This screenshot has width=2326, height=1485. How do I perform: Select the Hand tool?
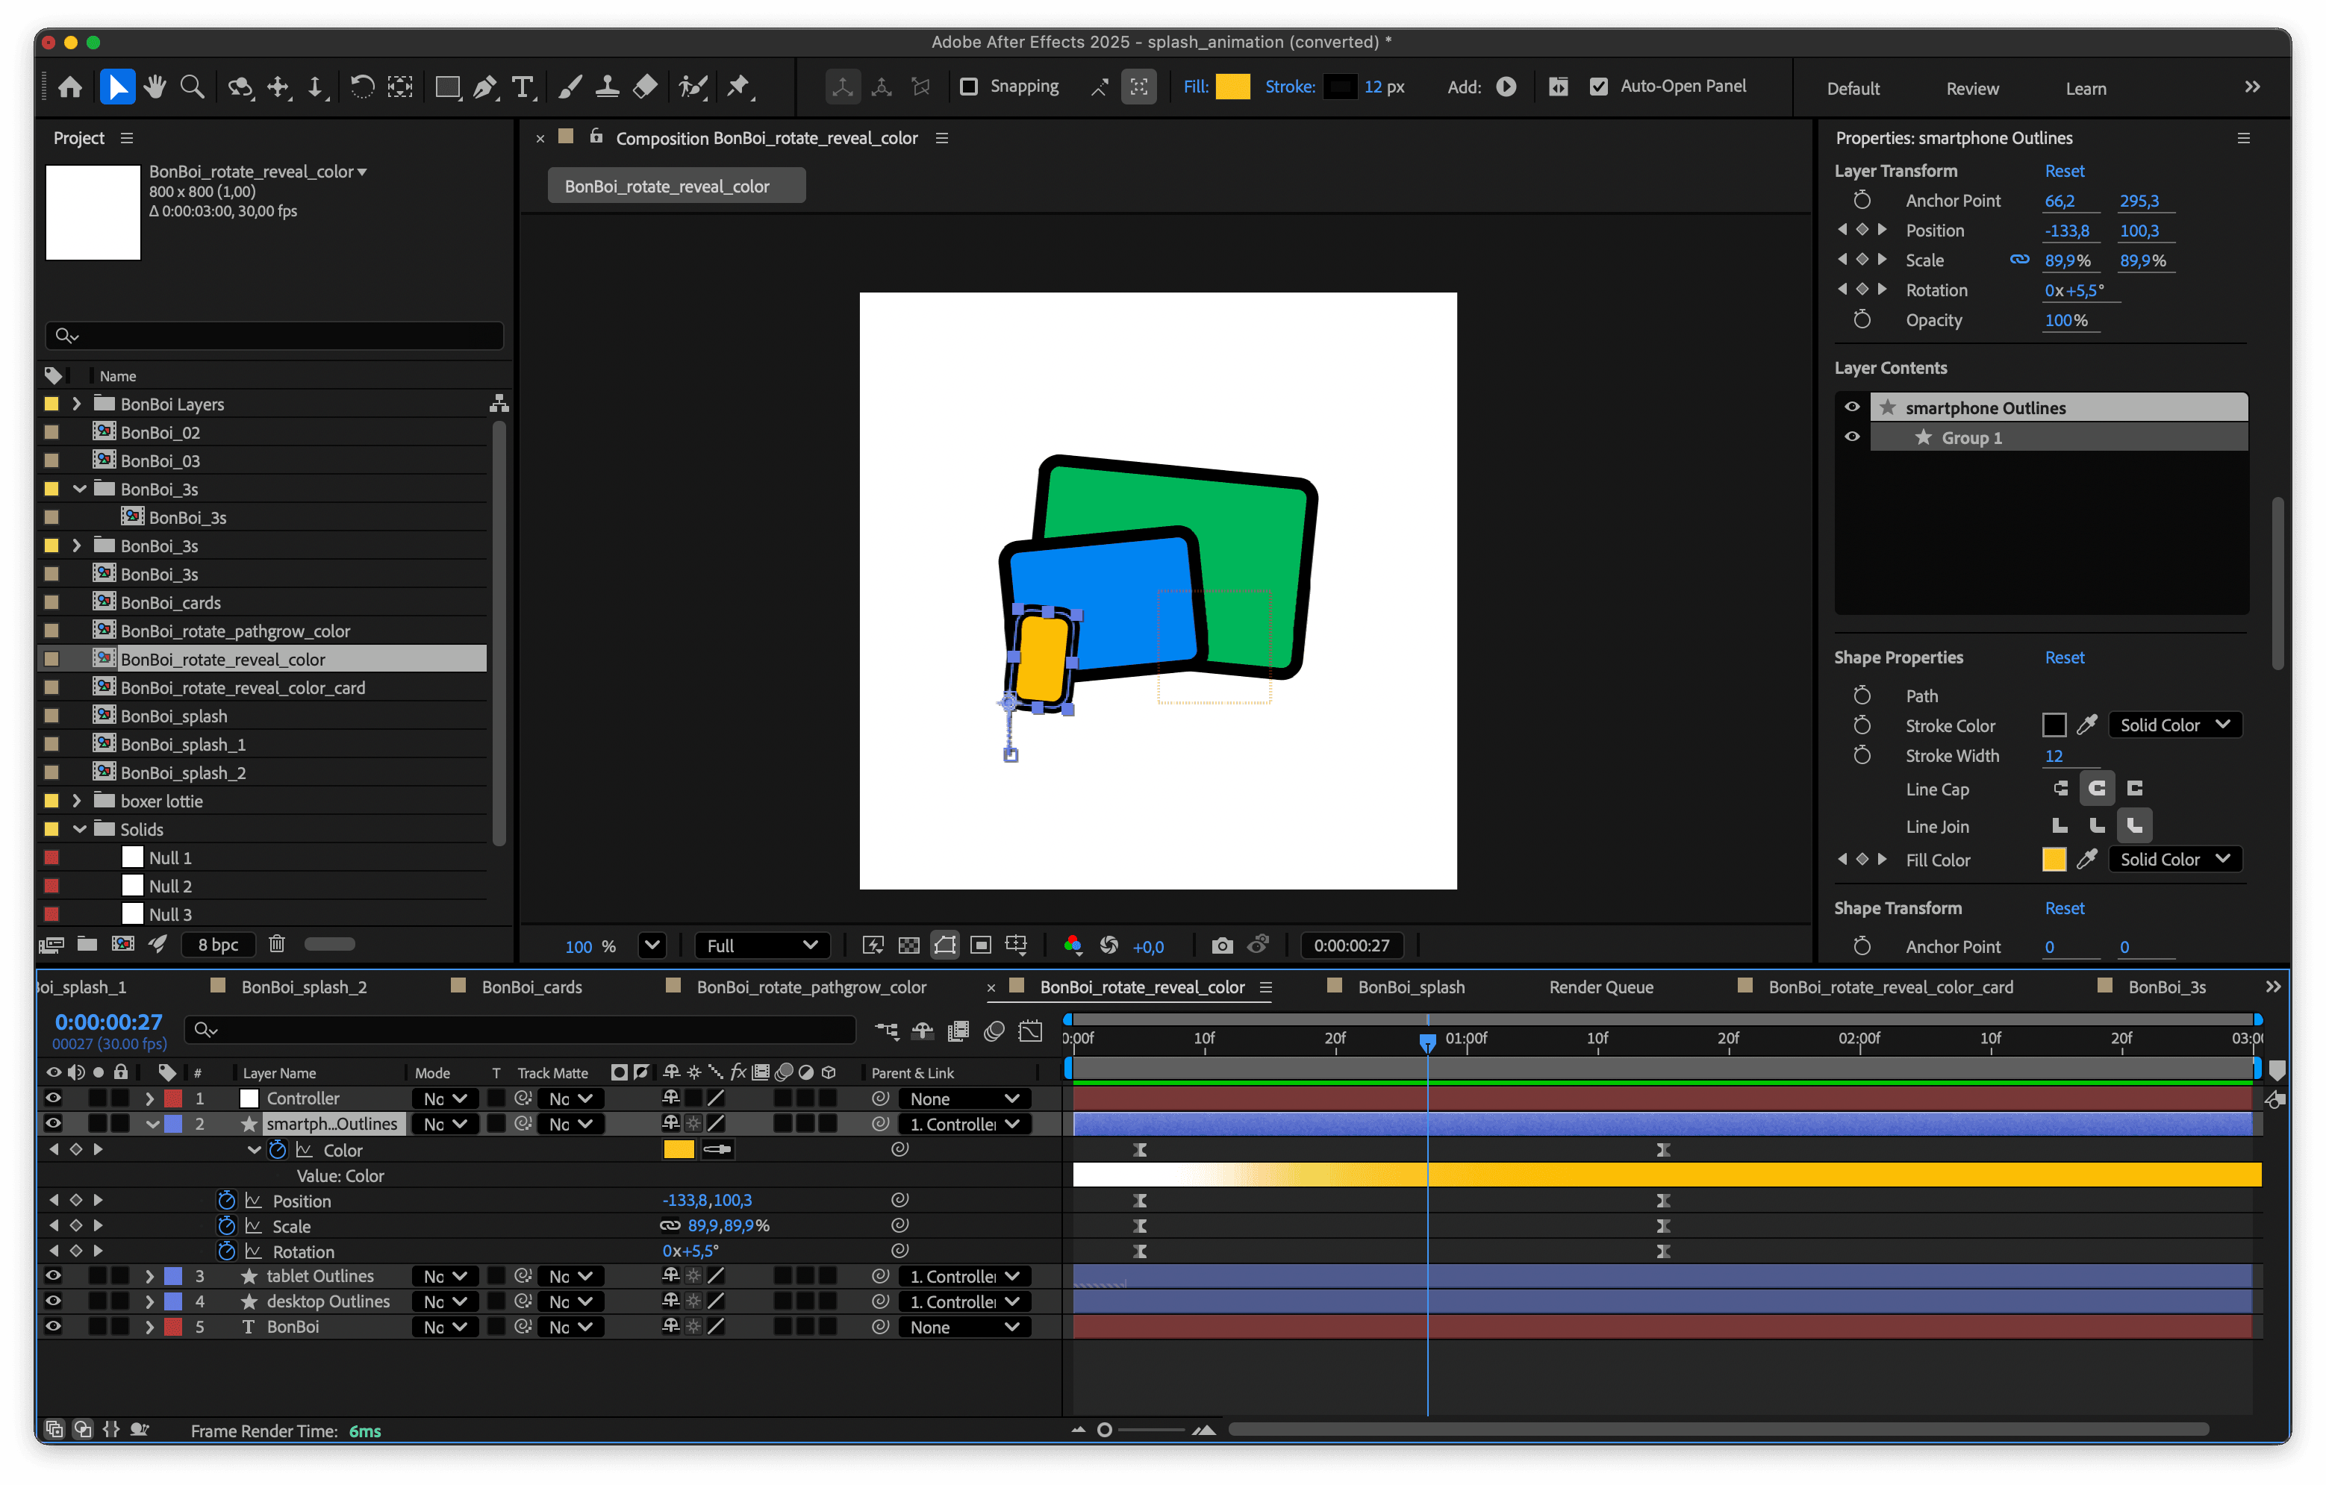[155, 88]
